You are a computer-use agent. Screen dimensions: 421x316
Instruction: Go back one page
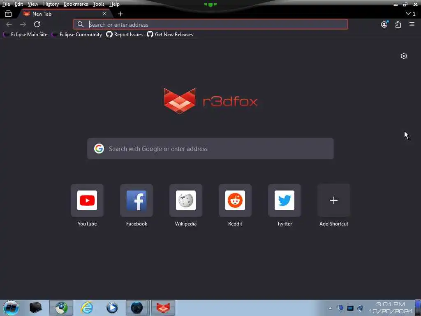tap(9, 24)
